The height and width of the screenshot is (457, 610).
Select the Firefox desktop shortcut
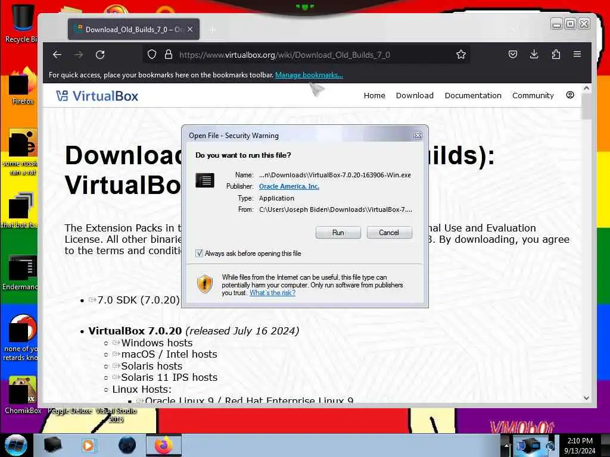click(23, 86)
